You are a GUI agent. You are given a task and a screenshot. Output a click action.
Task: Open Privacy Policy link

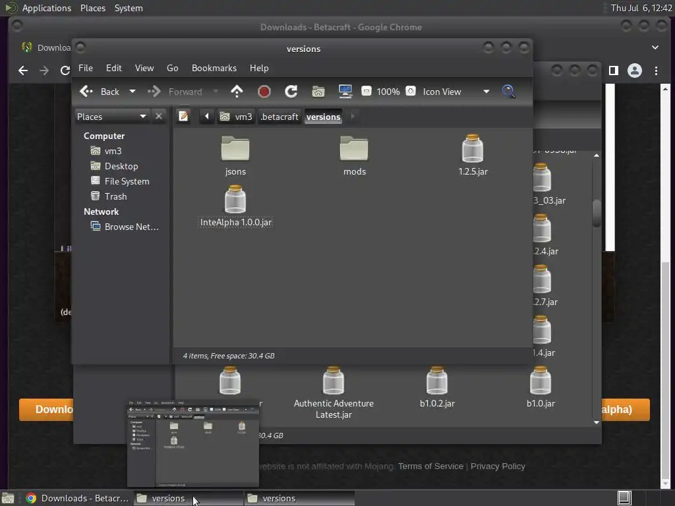498,466
